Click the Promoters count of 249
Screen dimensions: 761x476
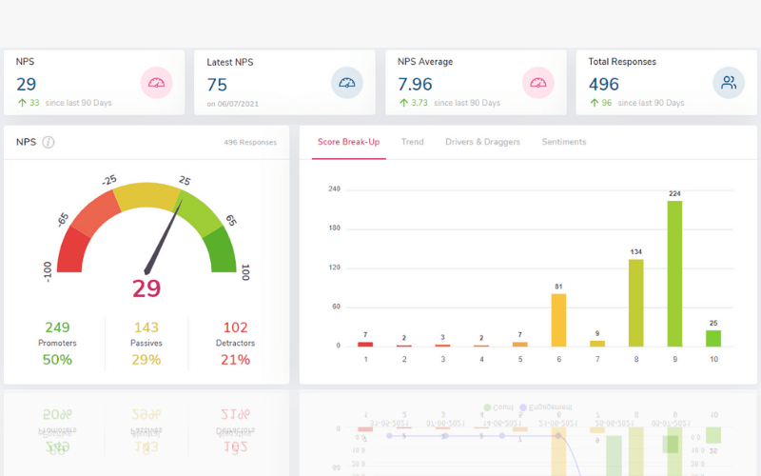pyautogui.click(x=57, y=327)
